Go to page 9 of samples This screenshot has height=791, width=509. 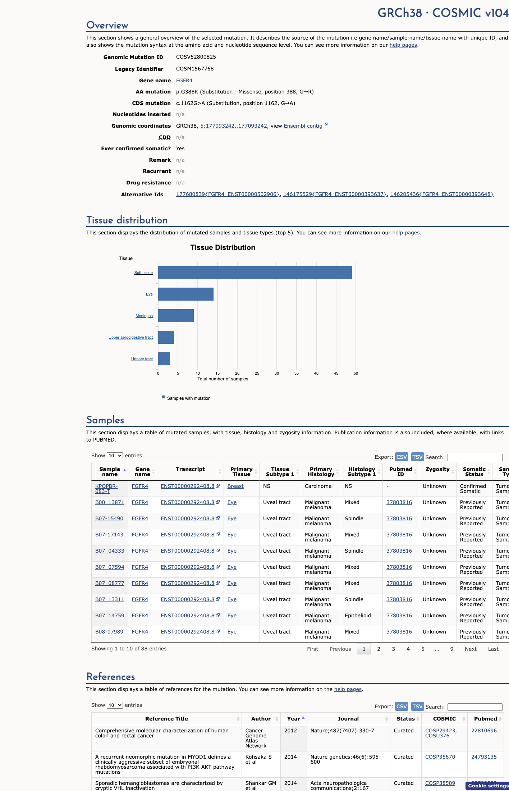[452, 649]
